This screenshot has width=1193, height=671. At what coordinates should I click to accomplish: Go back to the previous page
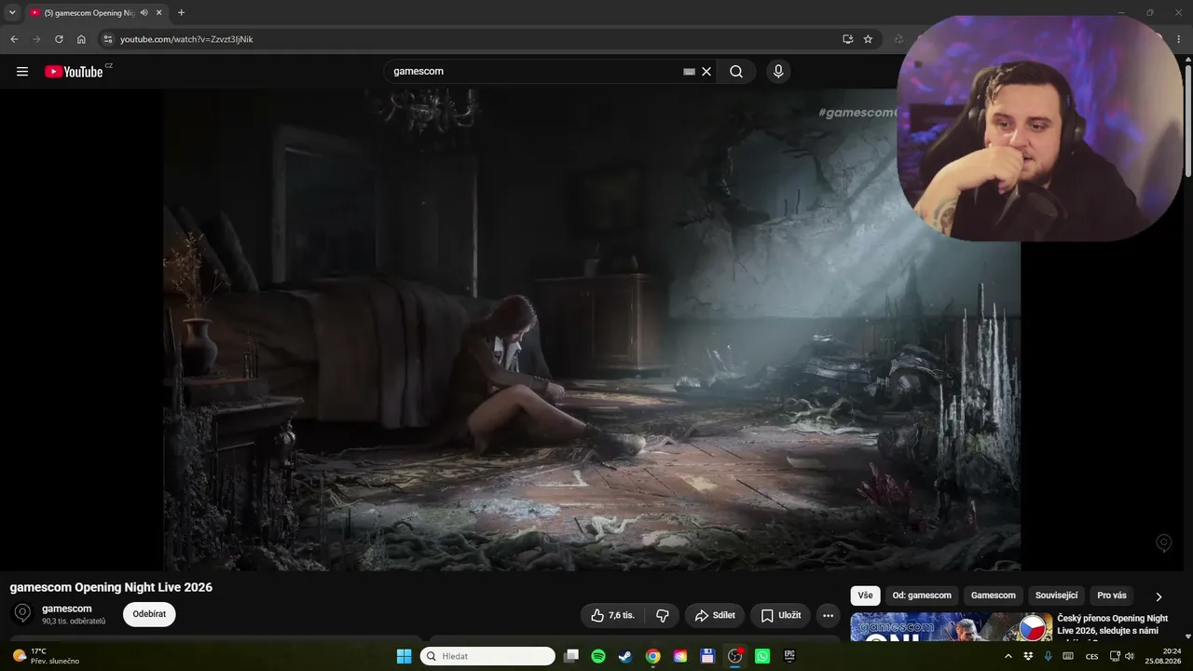pyautogui.click(x=14, y=39)
